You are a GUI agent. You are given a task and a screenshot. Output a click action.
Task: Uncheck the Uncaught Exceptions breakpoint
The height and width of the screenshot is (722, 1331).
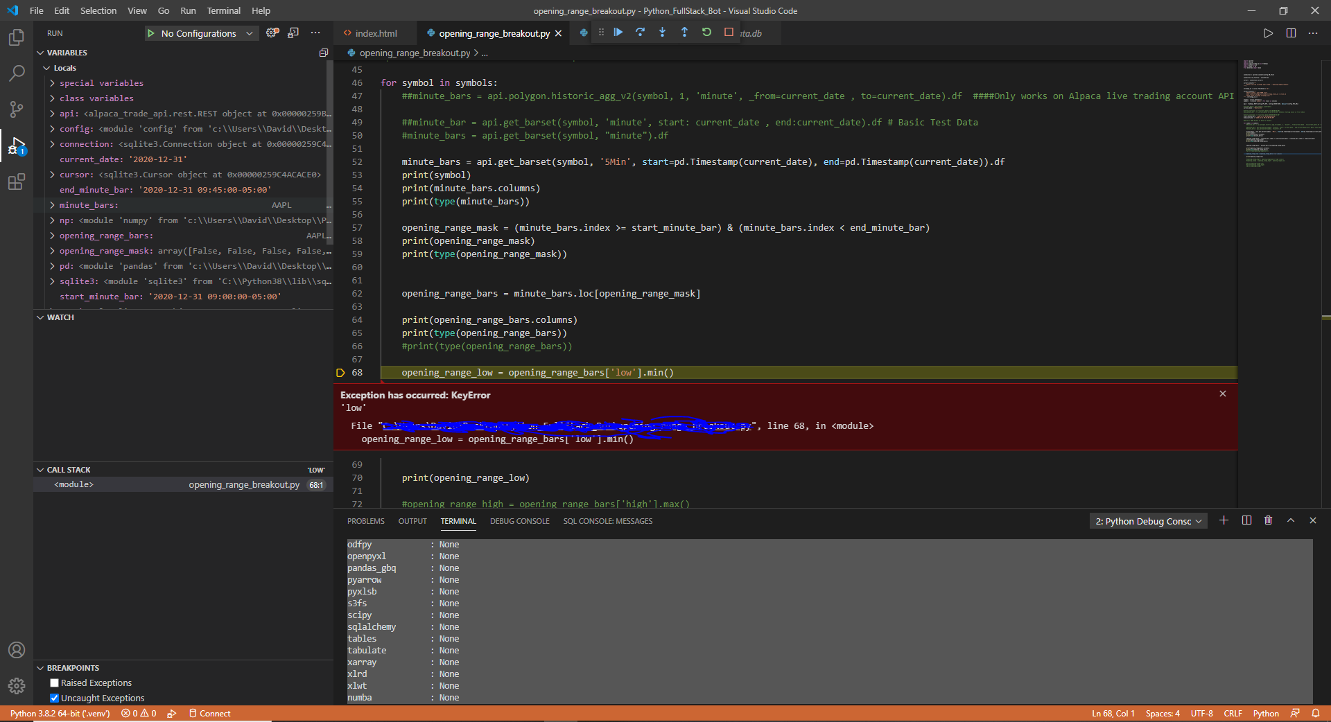click(x=55, y=698)
